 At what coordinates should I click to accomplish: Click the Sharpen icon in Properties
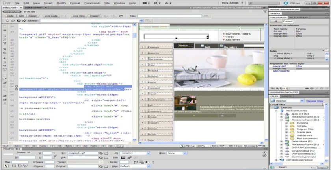[153, 162]
